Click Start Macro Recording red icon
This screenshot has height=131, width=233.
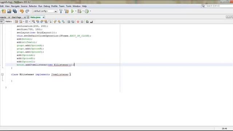pos(78,22)
